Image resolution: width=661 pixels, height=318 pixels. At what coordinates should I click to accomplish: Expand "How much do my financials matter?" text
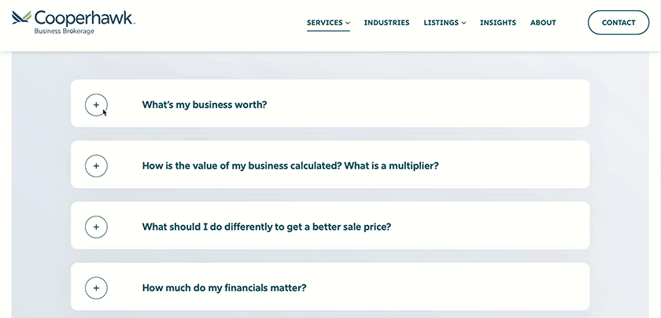tap(223, 288)
